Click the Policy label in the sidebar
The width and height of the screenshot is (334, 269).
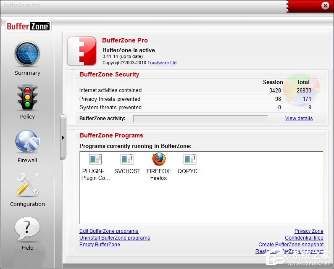(27, 116)
